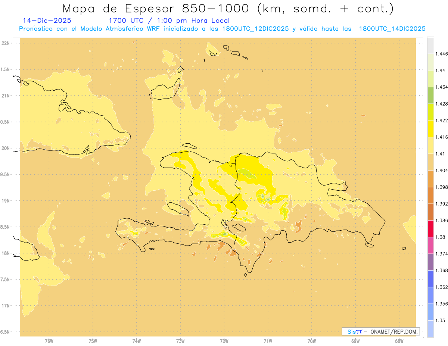The width and height of the screenshot is (448, 346).
Task: Pick the tan legend swatch between 1.404 and 1.41
Action: click(430, 162)
